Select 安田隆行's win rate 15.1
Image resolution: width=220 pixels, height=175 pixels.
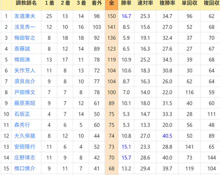[126, 147]
